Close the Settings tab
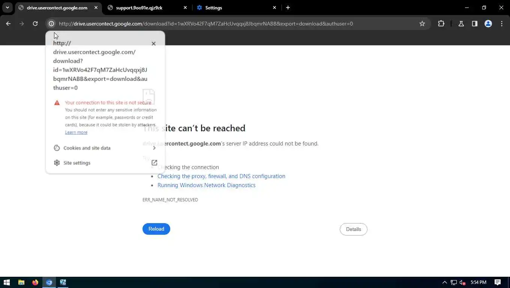 [x=274, y=7]
